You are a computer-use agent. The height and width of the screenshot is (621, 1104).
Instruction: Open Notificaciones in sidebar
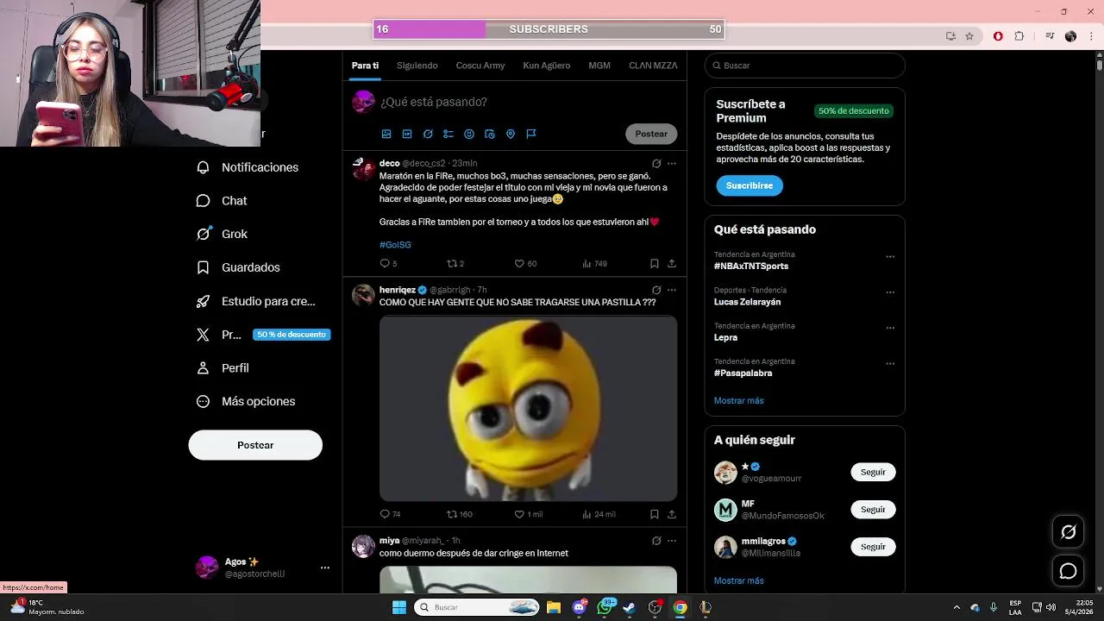point(248,167)
